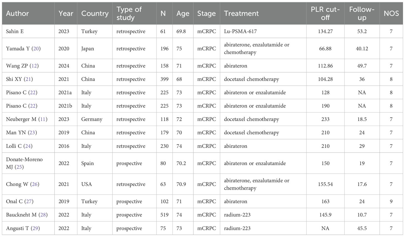Click reference 26 next to Chong W

(35, 184)
